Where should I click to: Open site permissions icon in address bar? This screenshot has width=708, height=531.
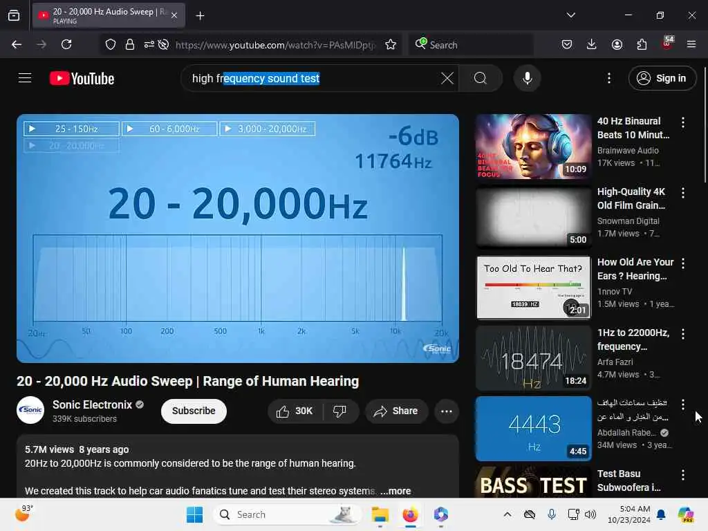[149, 44]
